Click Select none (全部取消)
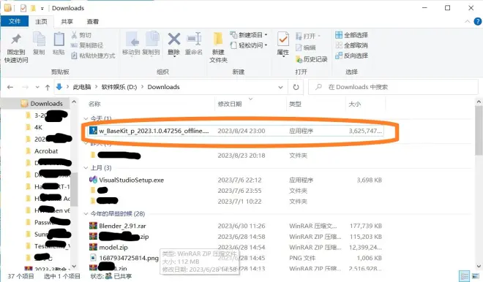The height and width of the screenshot is (282, 483). [x=351, y=45]
